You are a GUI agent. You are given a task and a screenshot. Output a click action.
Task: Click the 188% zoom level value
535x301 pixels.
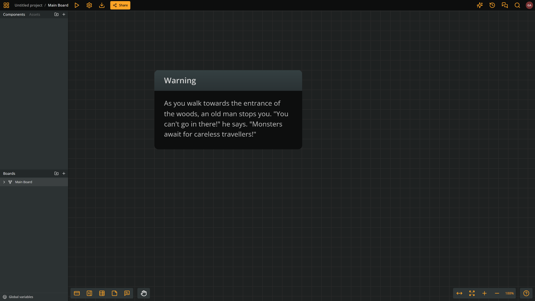click(509, 293)
